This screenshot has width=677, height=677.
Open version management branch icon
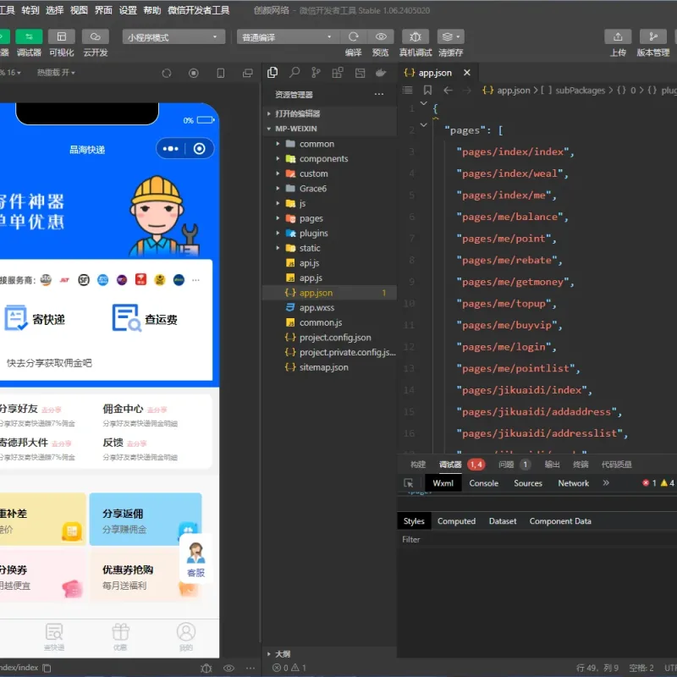tap(652, 36)
